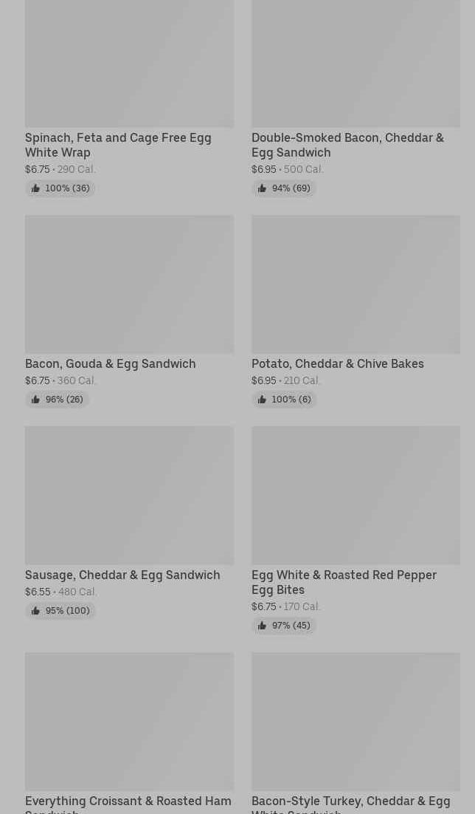Open Double-Smoked Bacon, Cheddar & Egg Sandwich
This screenshot has width=475, height=814.
(x=347, y=145)
